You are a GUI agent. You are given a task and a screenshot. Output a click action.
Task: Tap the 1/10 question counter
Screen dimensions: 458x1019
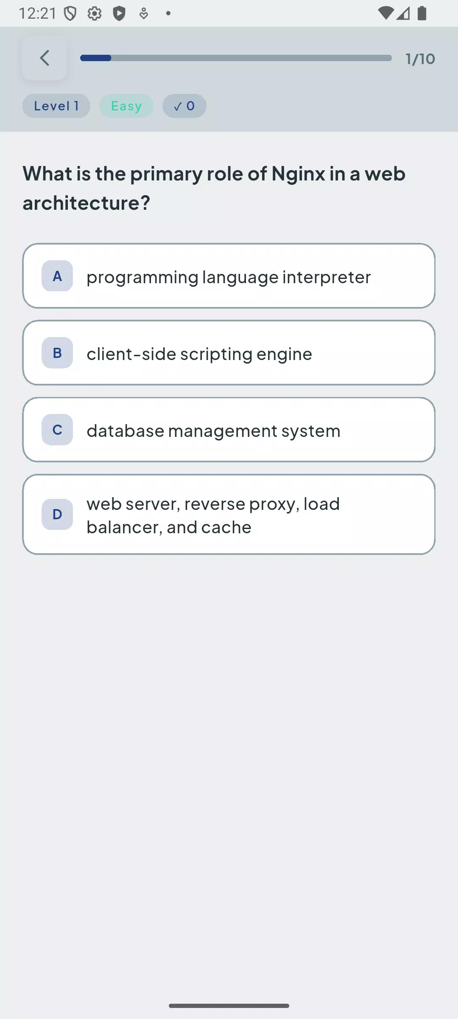point(420,59)
